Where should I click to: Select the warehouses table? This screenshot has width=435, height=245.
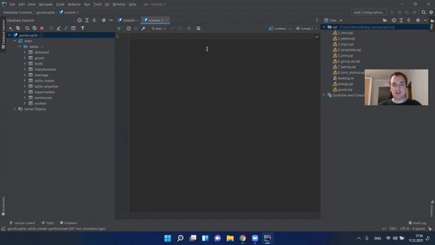tap(43, 98)
